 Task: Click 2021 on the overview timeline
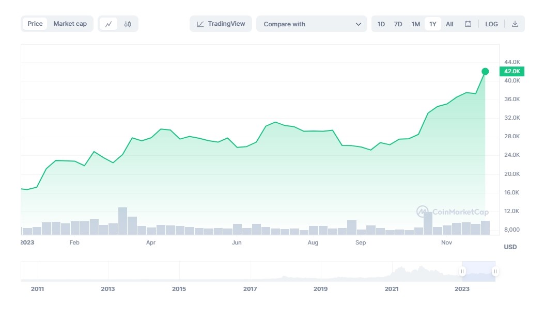(392, 289)
